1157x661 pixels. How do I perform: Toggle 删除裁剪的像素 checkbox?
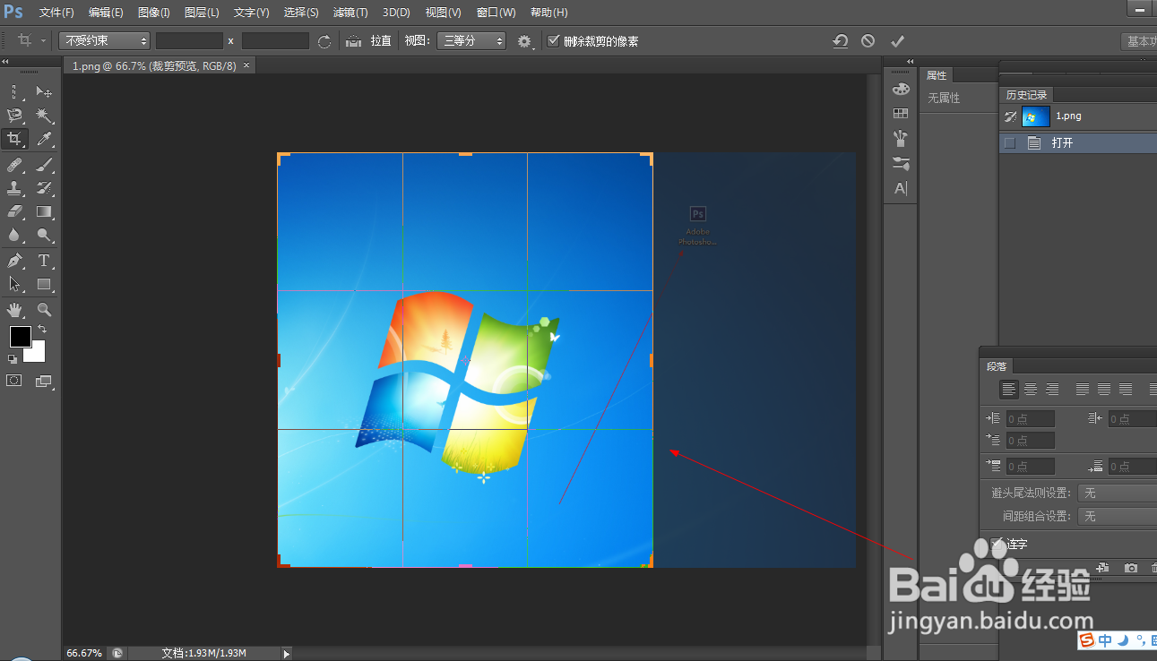click(x=554, y=40)
